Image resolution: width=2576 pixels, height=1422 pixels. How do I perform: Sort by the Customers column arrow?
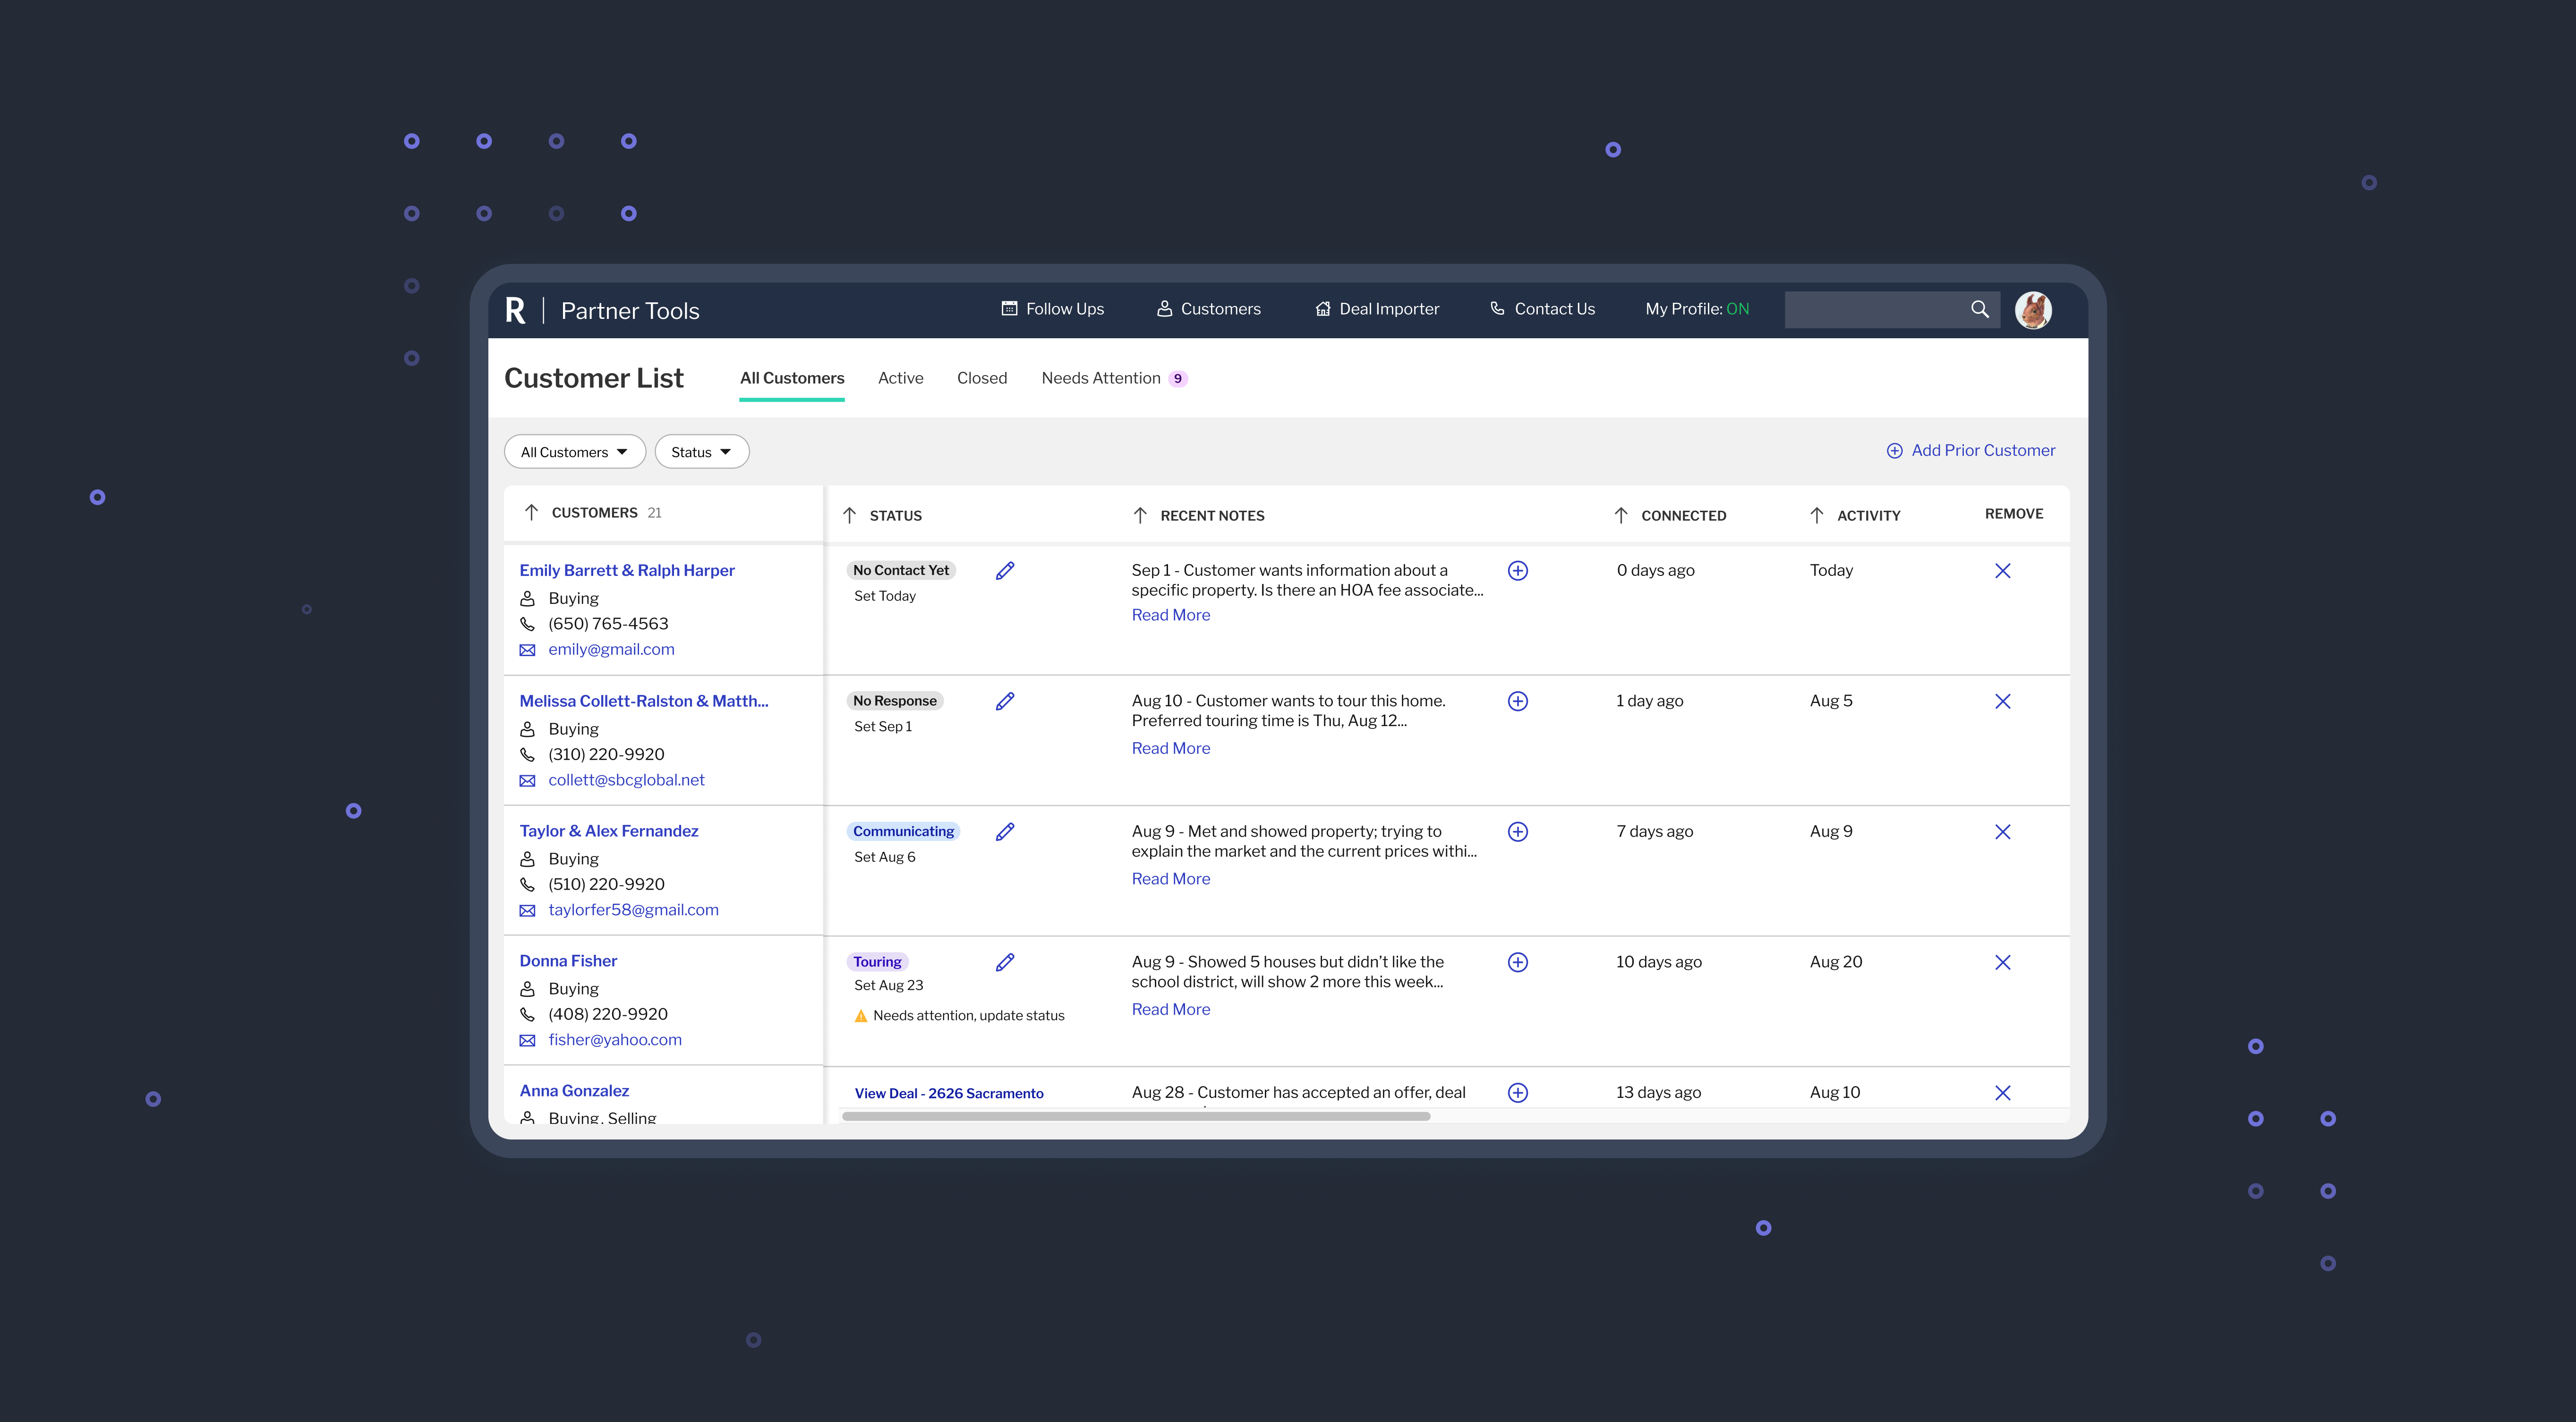click(531, 512)
